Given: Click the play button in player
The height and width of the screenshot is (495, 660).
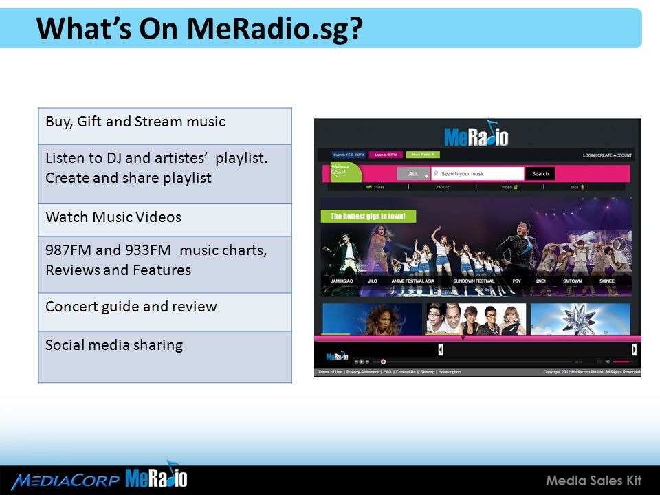Looking at the screenshot, I should (x=362, y=362).
